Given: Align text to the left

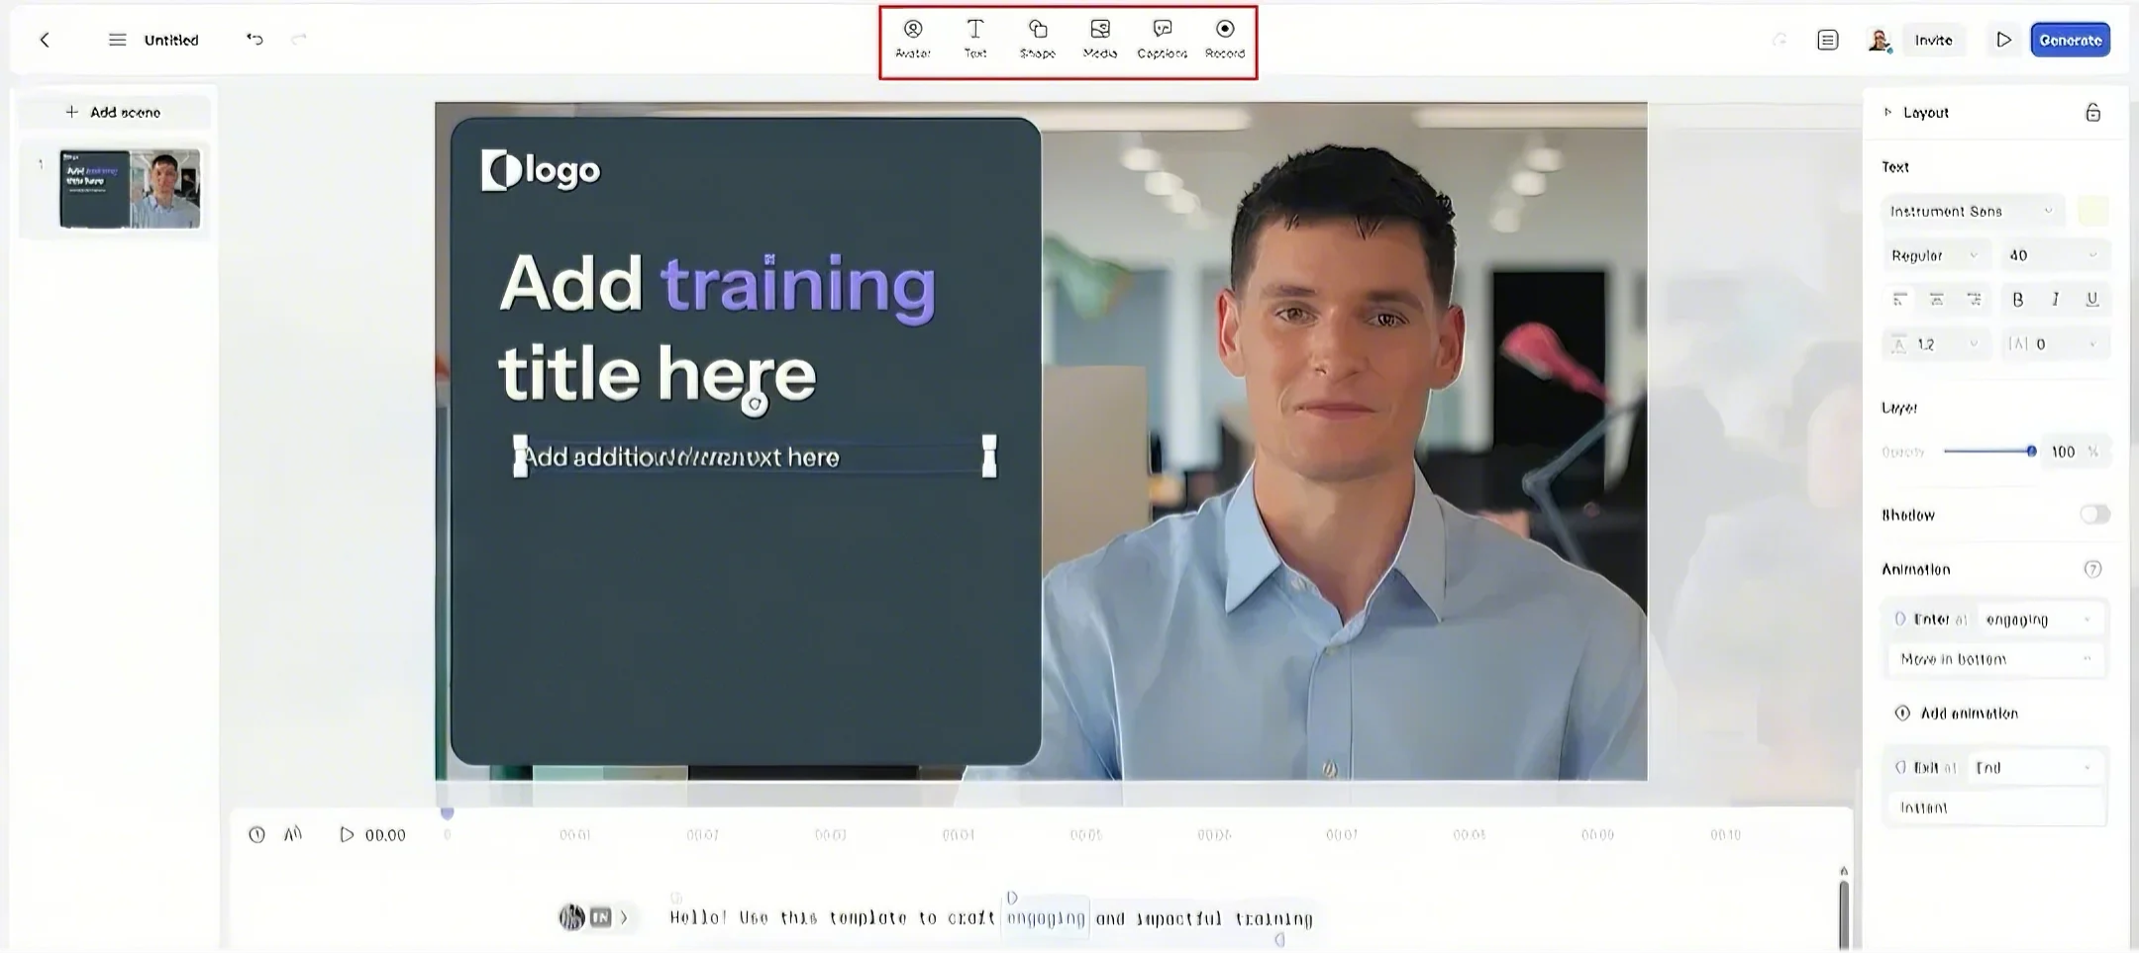Looking at the screenshot, I should click(x=1899, y=299).
